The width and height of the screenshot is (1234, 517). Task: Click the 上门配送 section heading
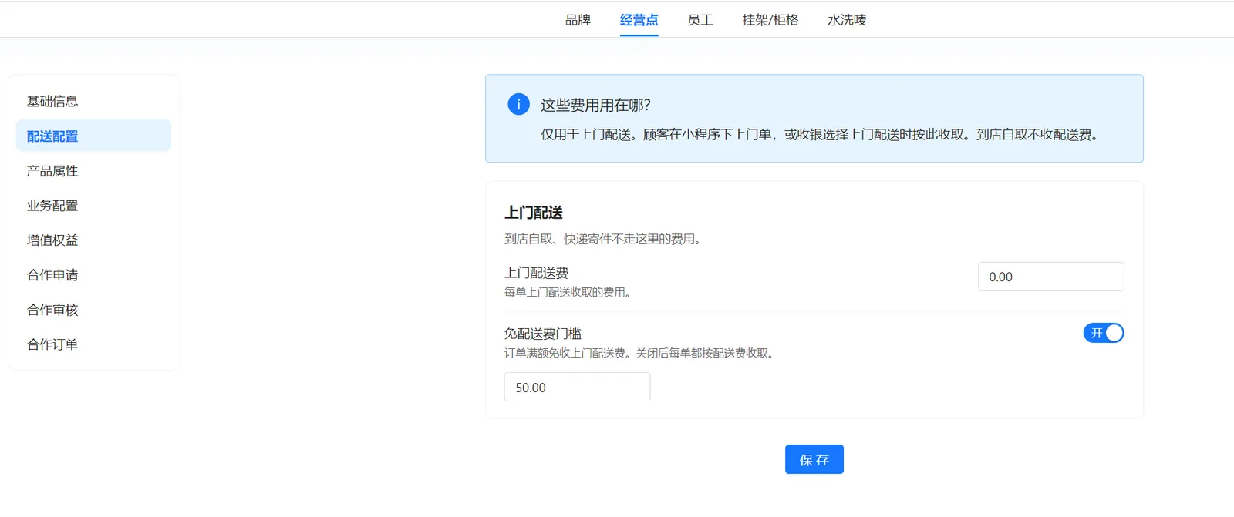pyautogui.click(x=534, y=213)
